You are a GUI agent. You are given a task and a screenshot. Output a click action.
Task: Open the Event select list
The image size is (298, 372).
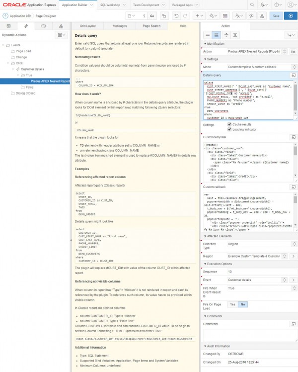[257, 280]
